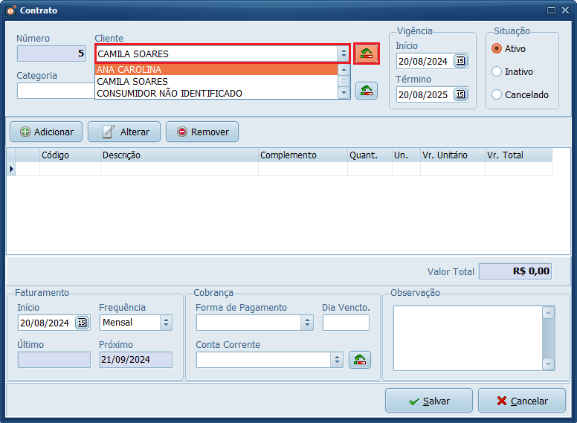Maximize the Contrato window
This screenshot has width=577, height=423.
pos(551,10)
